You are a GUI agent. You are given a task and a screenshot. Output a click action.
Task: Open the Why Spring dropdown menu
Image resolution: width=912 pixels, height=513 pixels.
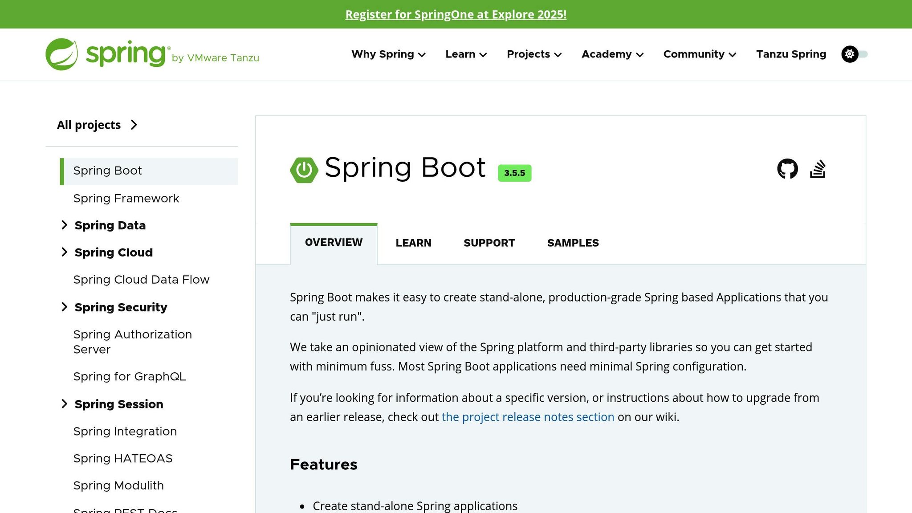click(388, 54)
